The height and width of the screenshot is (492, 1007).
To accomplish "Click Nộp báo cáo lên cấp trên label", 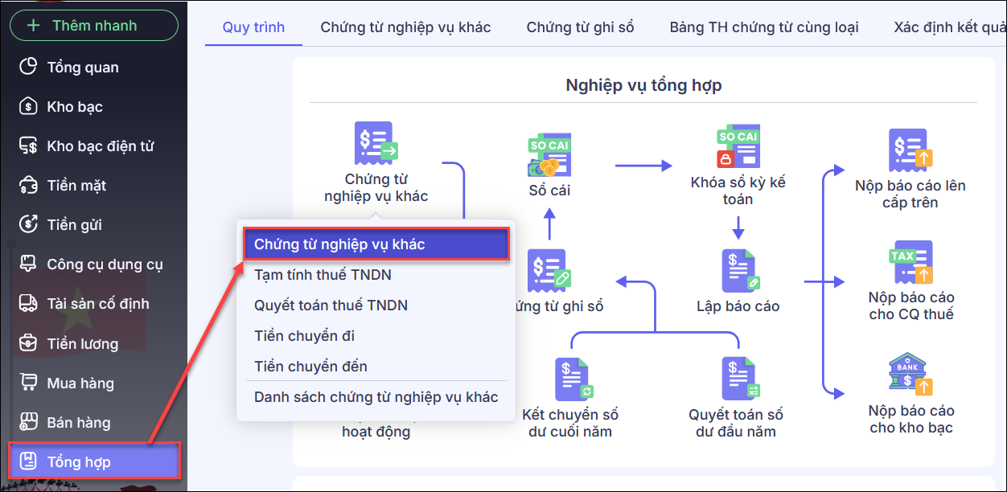I will (x=910, y=194).
